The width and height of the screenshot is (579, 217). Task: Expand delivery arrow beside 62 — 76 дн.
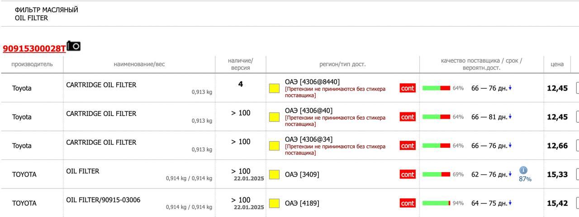click(x=510, y=174)
